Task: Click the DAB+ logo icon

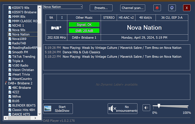Action: (56, 28)
